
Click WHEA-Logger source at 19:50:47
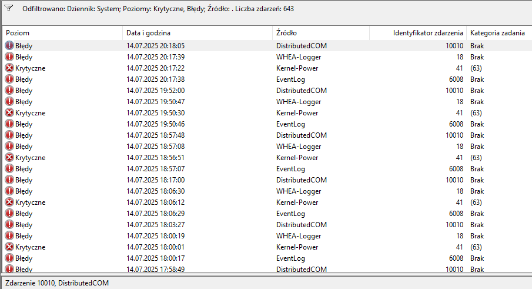(x=299, y=102)
